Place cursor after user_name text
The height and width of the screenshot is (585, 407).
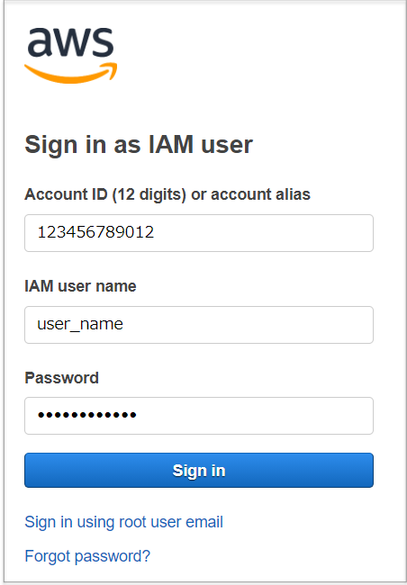click(x=123, y=324)
